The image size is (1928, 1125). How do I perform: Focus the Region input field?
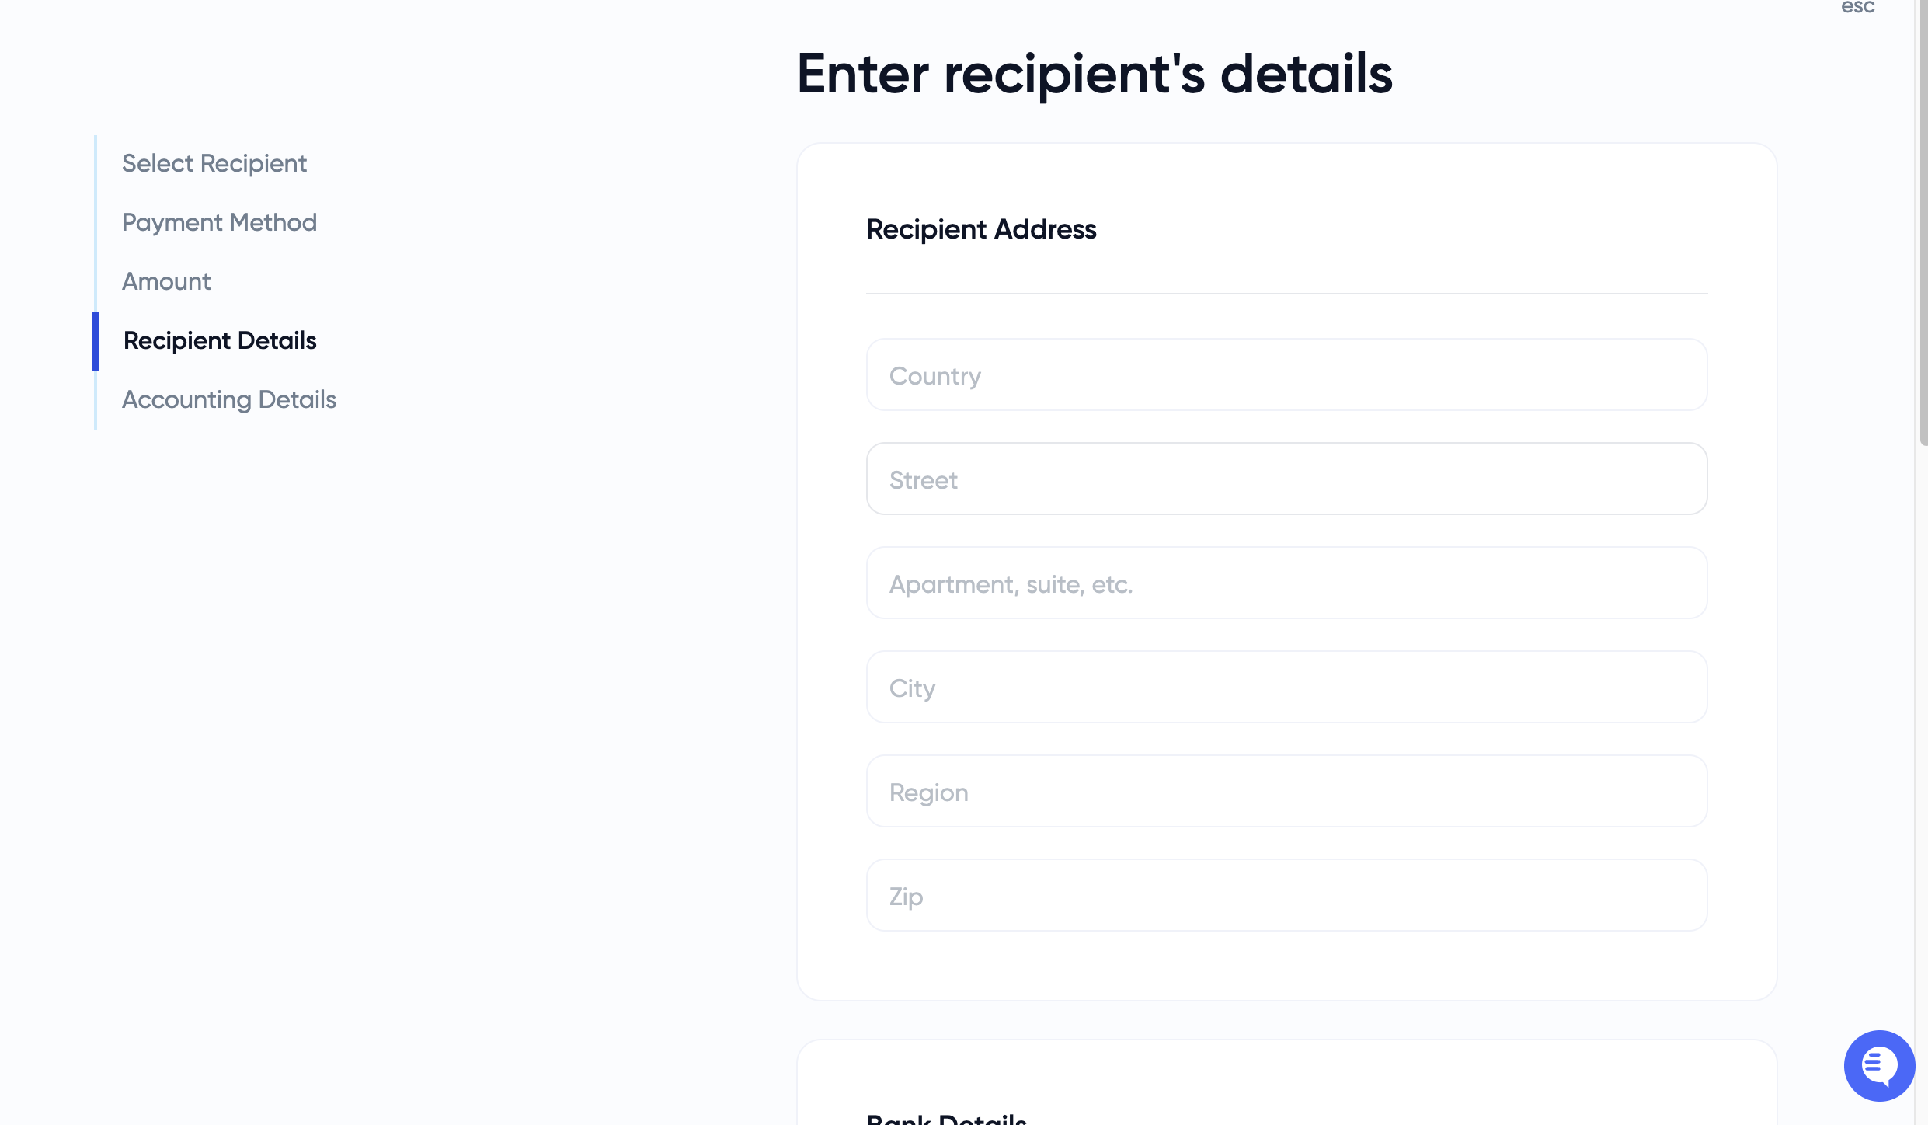(x=1286, y=792)
